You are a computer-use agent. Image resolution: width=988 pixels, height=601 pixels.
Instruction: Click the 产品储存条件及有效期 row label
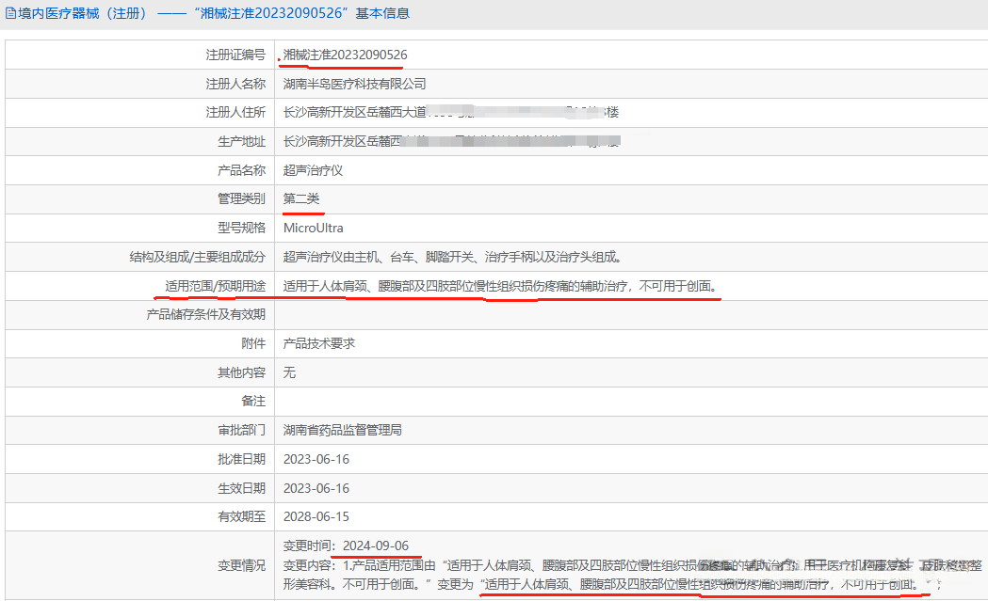pyautogui.click(x=206, y=314)
